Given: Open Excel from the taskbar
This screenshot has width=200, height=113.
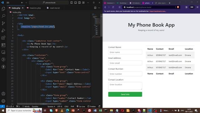Looking at the screenshot, I should coord(101,110).
